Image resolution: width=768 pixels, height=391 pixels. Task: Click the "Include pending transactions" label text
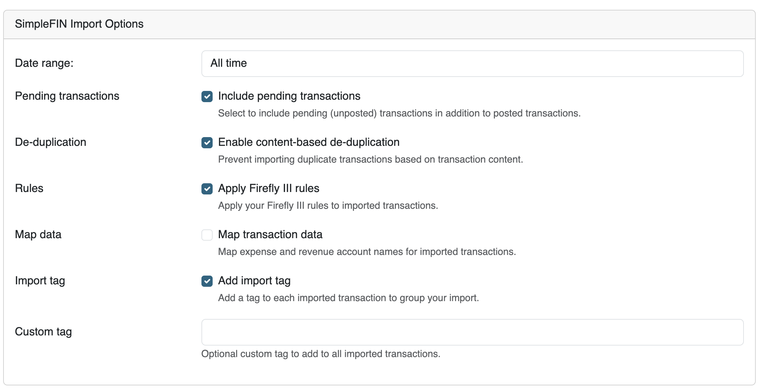coord(289,96)
